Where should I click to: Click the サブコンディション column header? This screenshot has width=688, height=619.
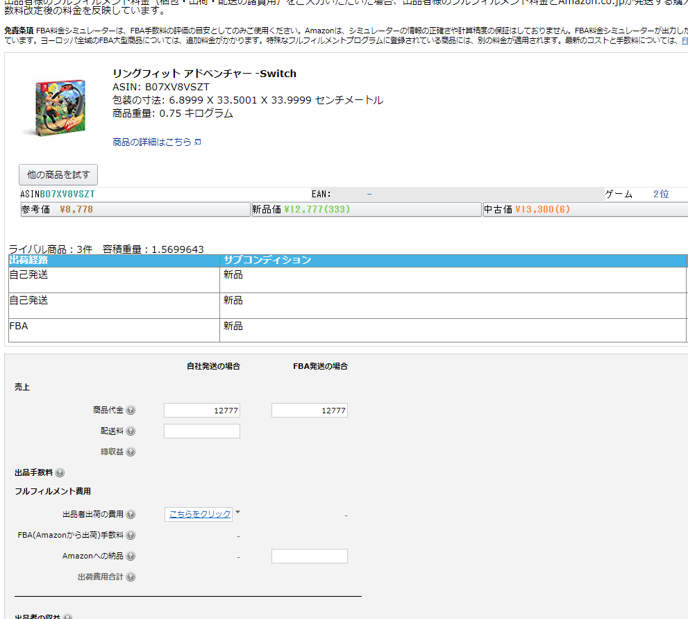453,261
